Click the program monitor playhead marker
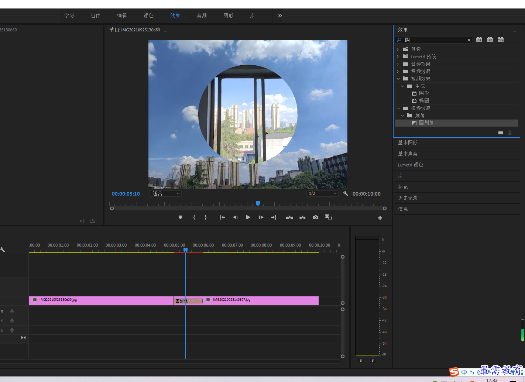 point(258,203)
